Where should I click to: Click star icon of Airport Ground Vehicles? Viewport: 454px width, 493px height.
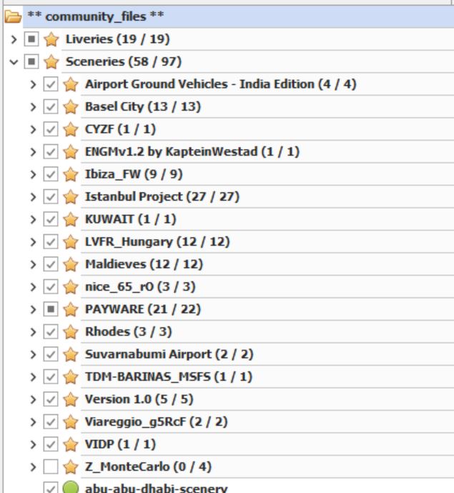(71, 84)
